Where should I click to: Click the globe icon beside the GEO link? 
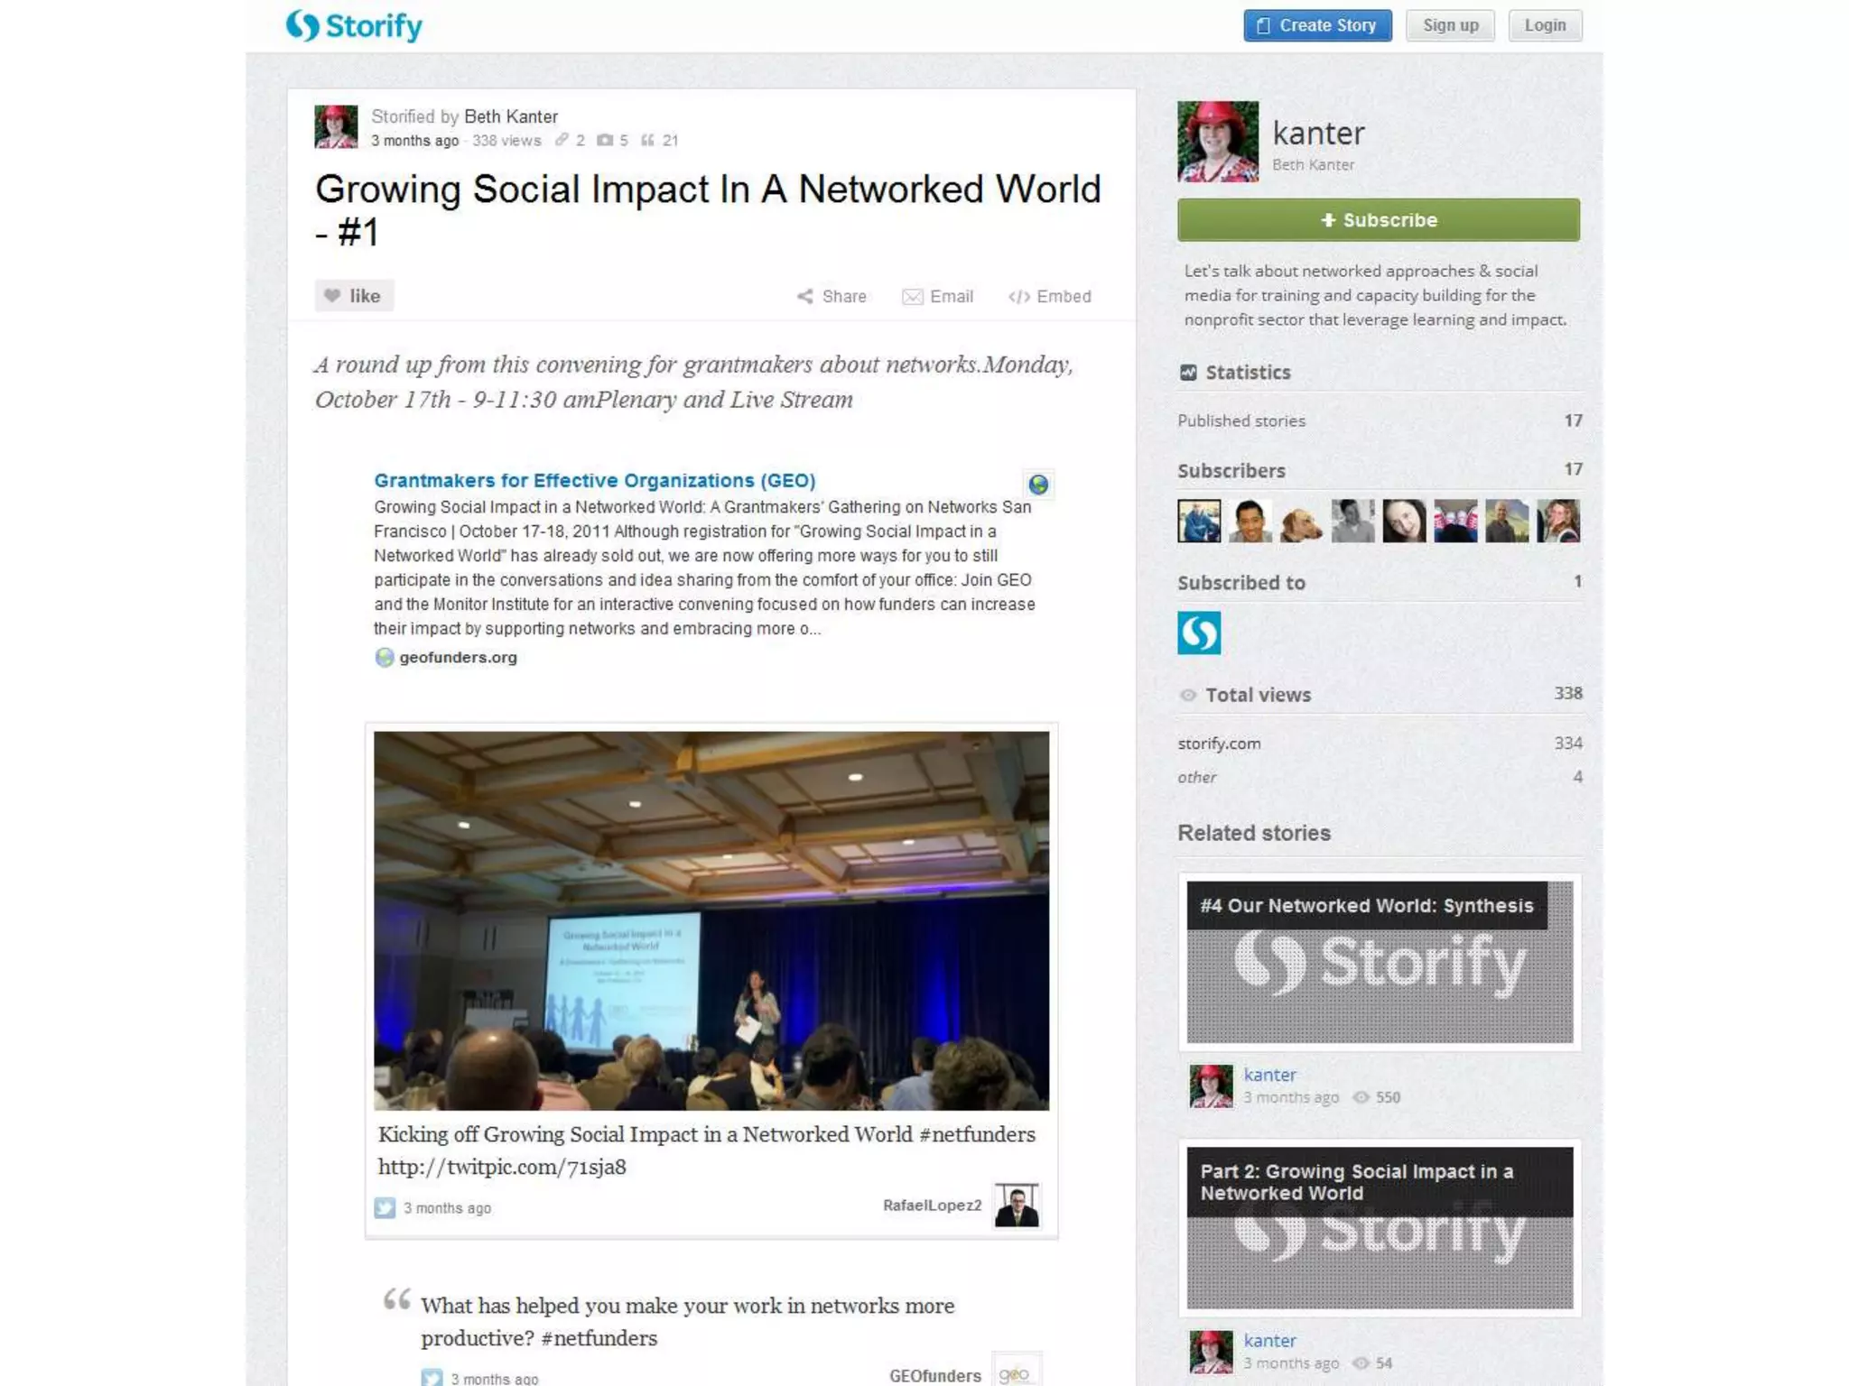[1038, 485]
